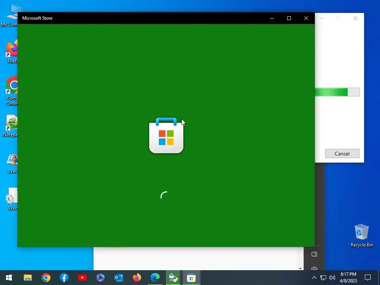Click the Microsoft Store taskbar icon
Image resolution: width=380 pixels, height=285 pixels.
coord(191,278)
